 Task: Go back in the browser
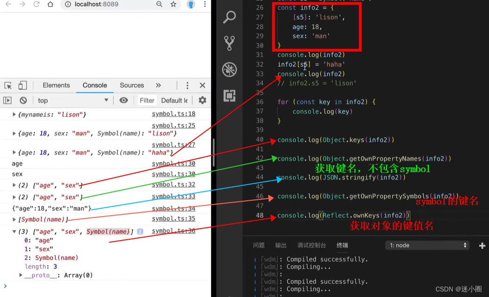tap(8, 4)
